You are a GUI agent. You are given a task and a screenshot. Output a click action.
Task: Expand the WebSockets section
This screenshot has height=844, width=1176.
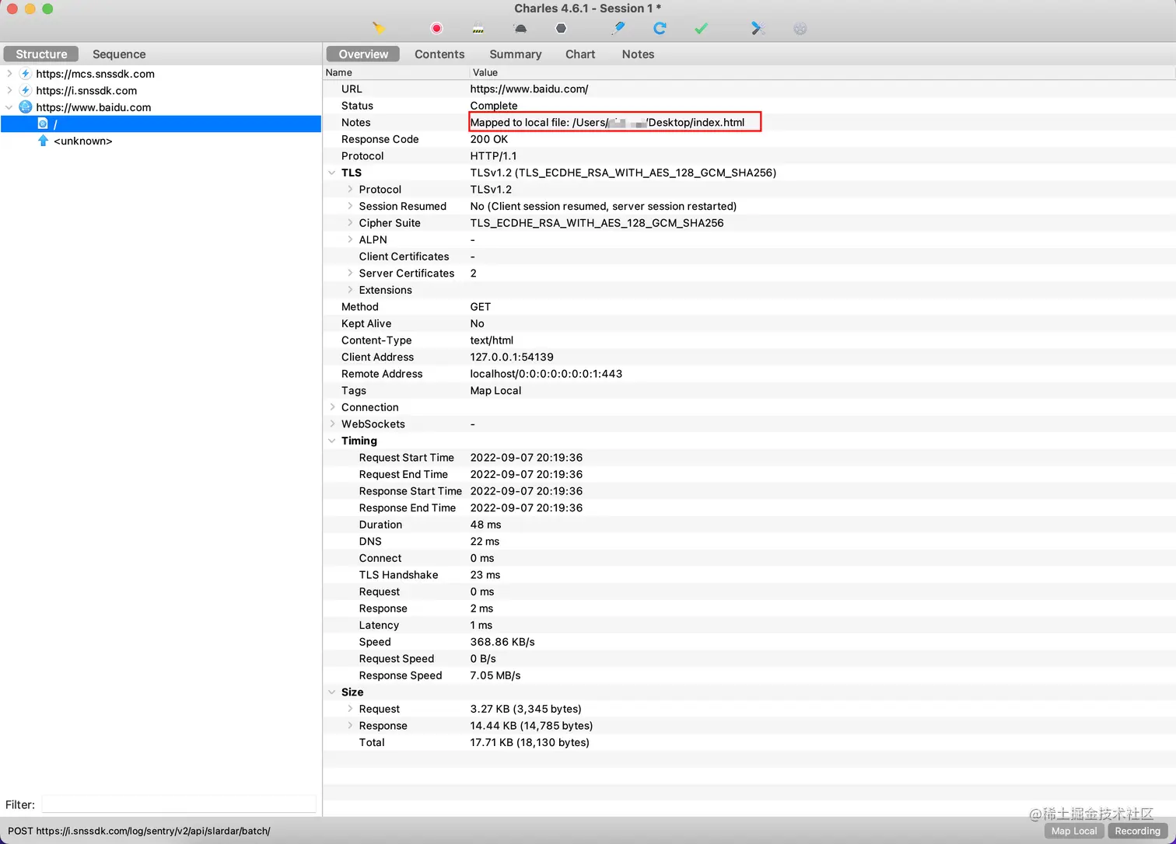tap(332, 424)
